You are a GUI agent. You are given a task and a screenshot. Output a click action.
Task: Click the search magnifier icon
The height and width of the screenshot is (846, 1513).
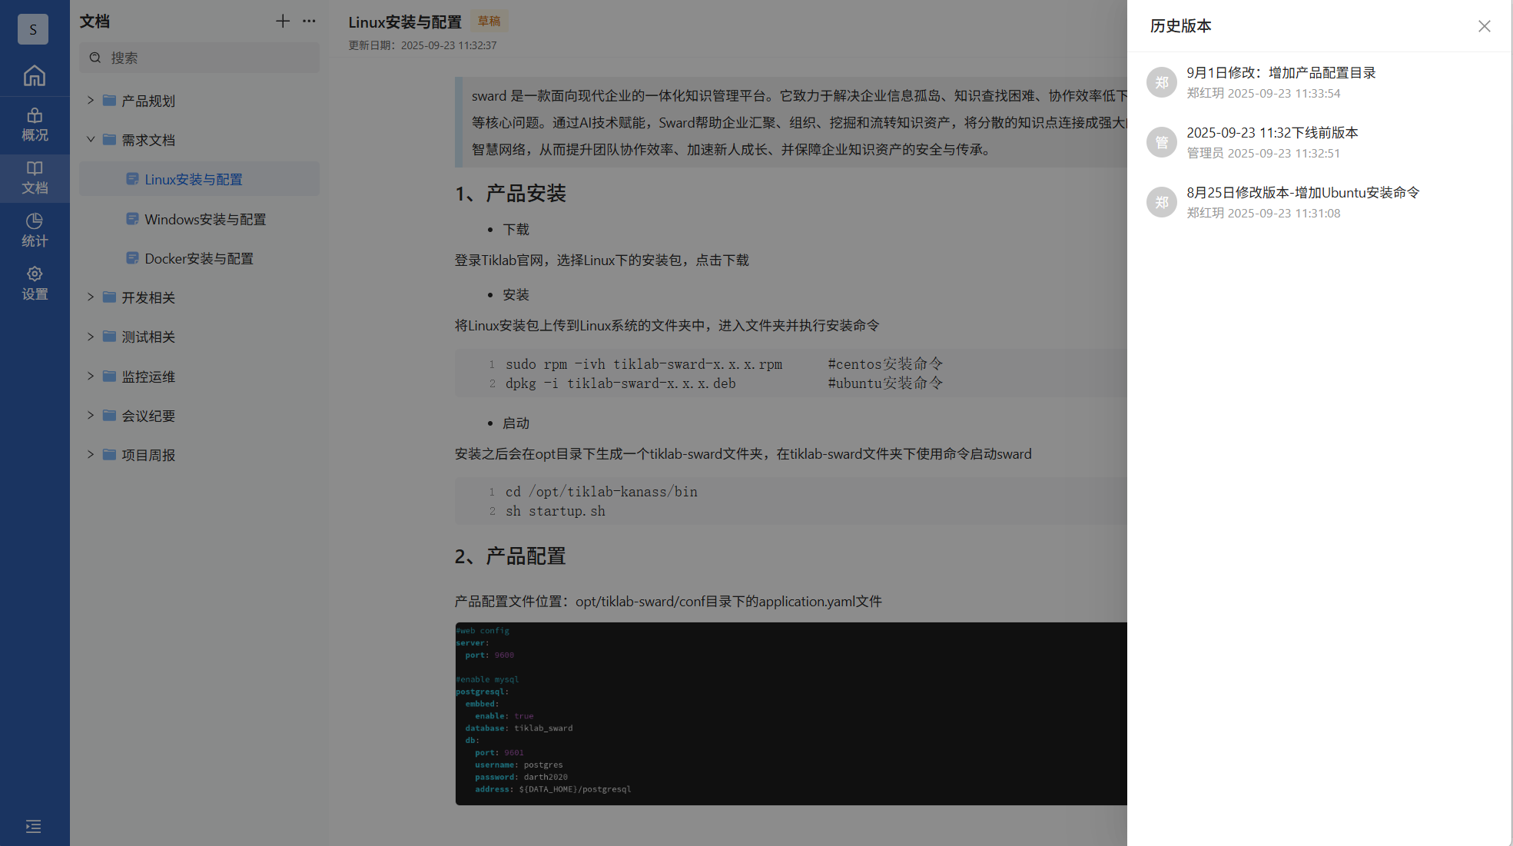coord(95,58)
